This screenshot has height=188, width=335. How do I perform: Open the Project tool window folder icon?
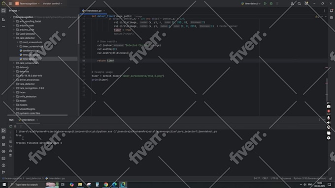pos(3,11)
